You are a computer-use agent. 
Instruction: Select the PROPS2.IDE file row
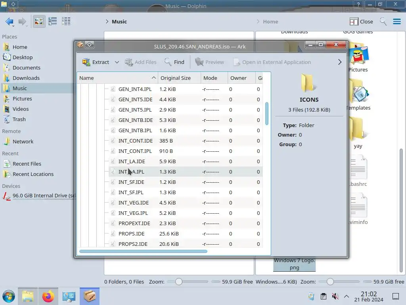point(186,244)
